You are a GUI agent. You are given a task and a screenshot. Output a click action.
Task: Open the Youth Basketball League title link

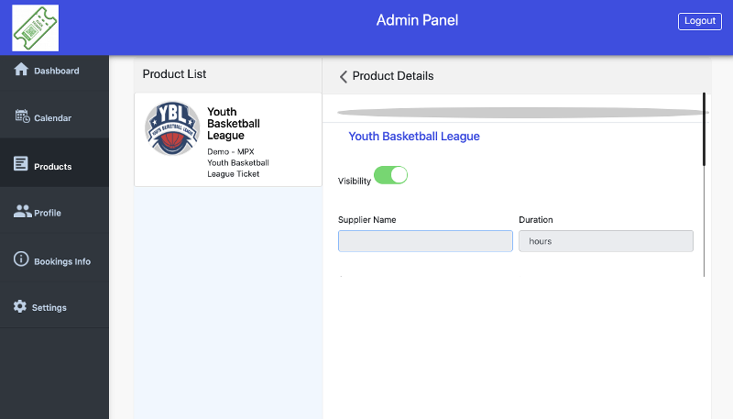coord(414,136)
